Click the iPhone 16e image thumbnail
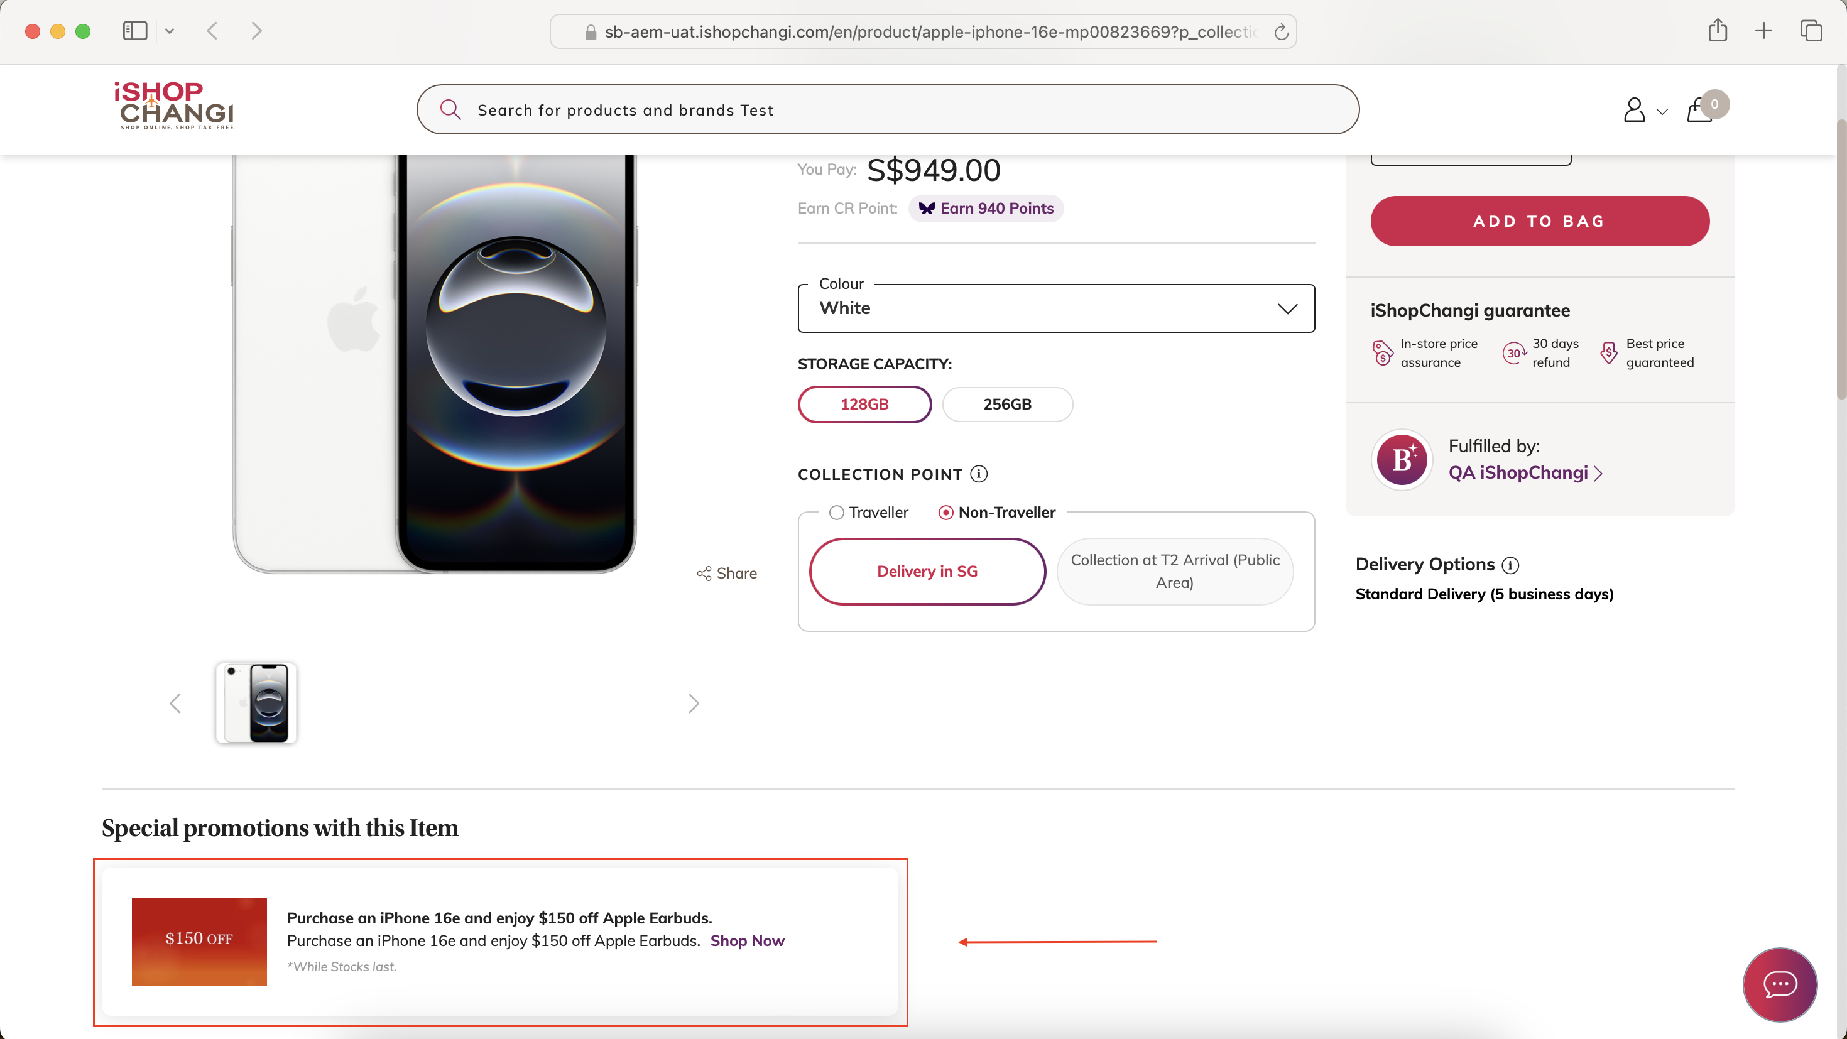1847x1039 pixels. coord(256,703)
